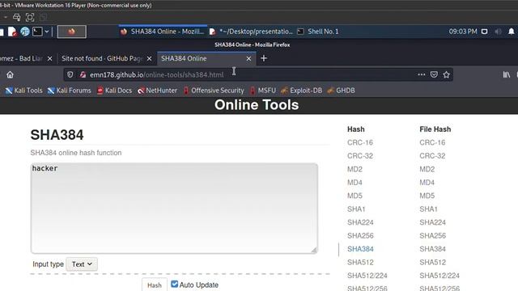Save page to Pocket icon
Viewport: 518px width, 291px height.
[434, 74]
